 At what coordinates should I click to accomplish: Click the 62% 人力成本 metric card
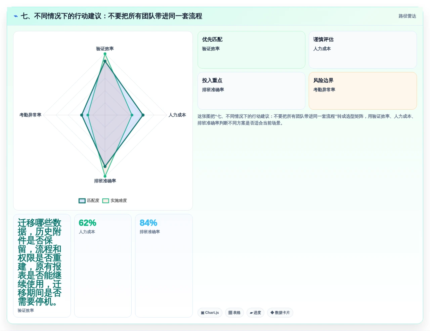coord(103,266)
